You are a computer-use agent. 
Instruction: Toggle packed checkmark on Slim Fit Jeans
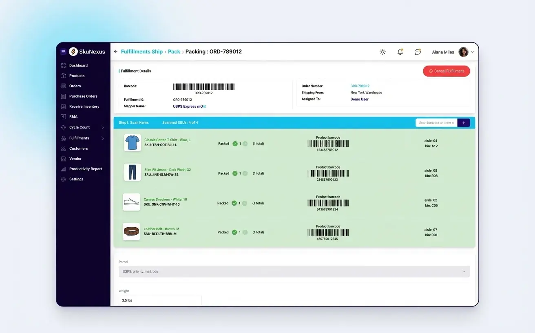[235, 173]
